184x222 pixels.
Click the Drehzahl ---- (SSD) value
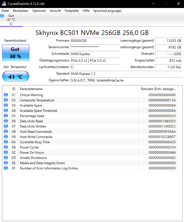click(x=169, y=54)
